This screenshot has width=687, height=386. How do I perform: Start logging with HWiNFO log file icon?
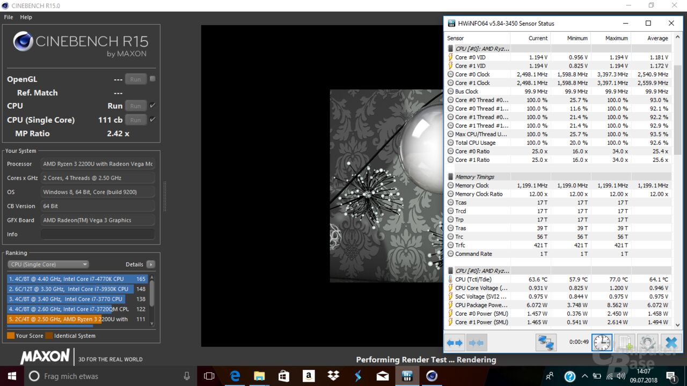pyautogui.click(x=625, y=342)
